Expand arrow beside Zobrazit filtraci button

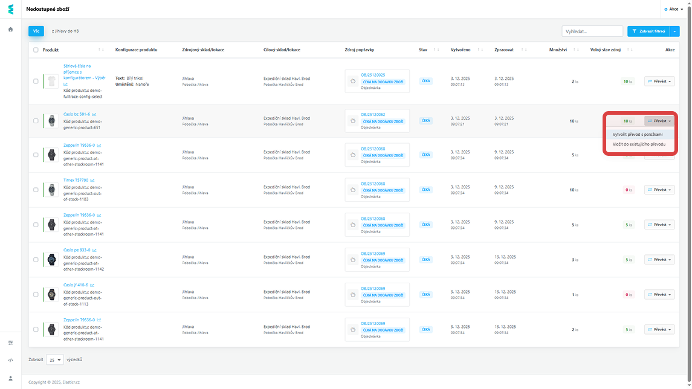click(675, 31)
